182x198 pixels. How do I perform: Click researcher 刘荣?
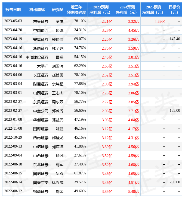(x=60, y=192)
